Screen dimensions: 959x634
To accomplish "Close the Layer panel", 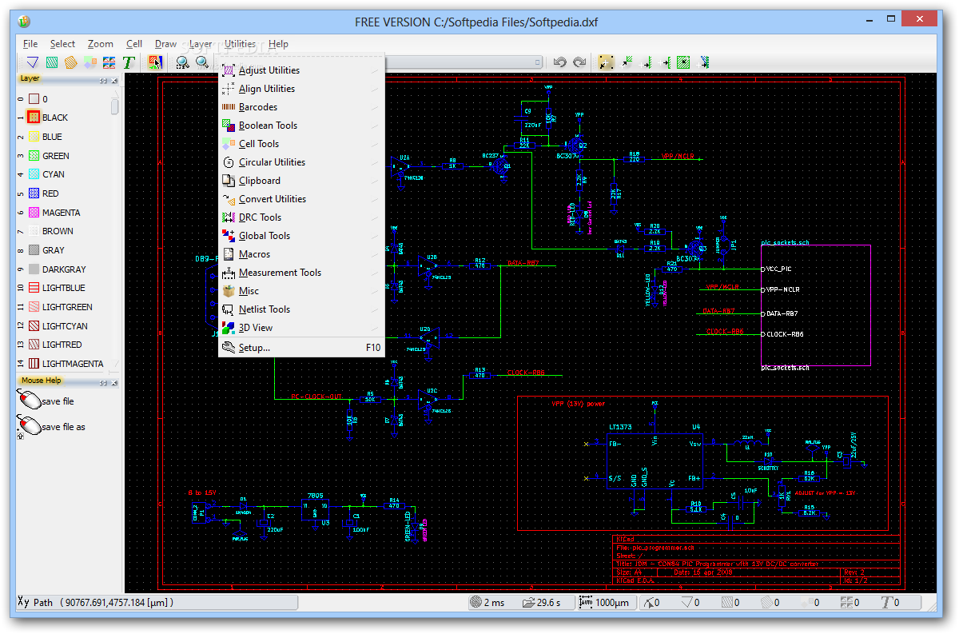I will pos(114,80).
